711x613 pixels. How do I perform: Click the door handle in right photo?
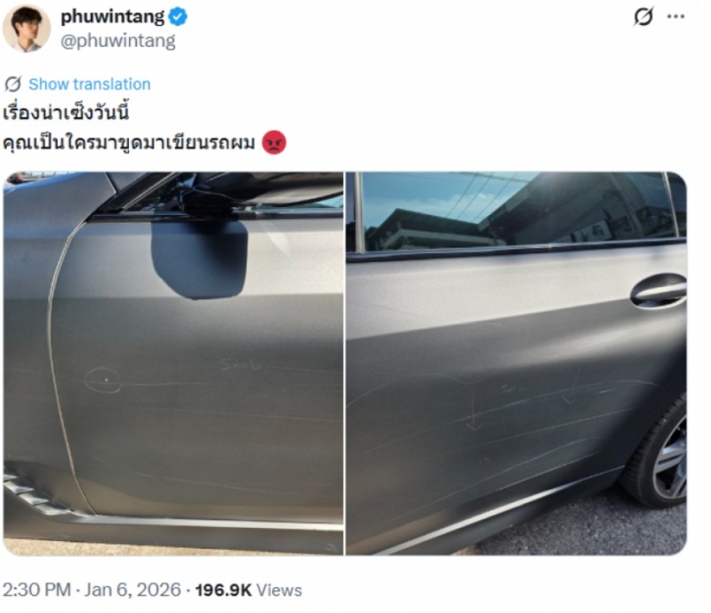pos(659,291)
